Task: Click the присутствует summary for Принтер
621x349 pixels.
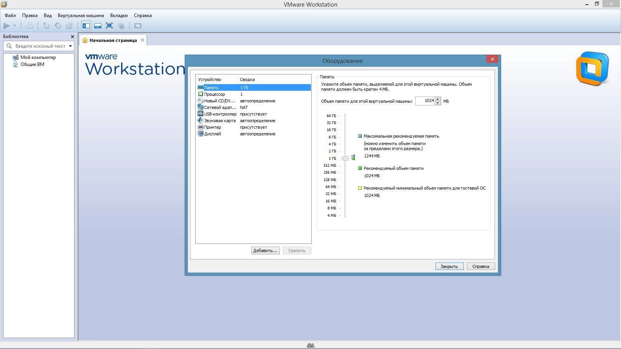Action: 253,127
